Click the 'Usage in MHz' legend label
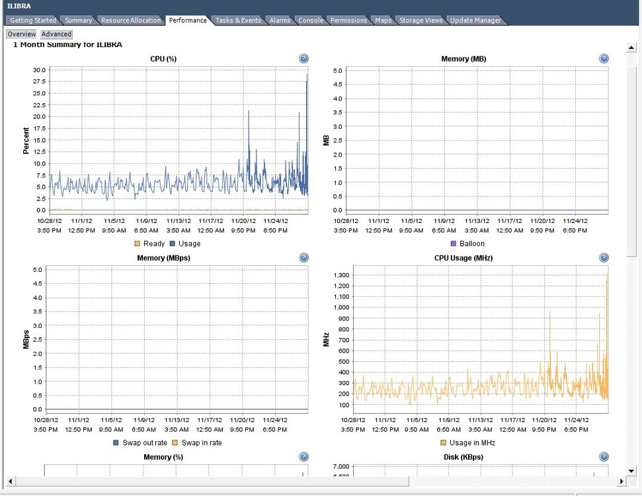The width and height of the screenshot is (642, 496). point(473,442)
